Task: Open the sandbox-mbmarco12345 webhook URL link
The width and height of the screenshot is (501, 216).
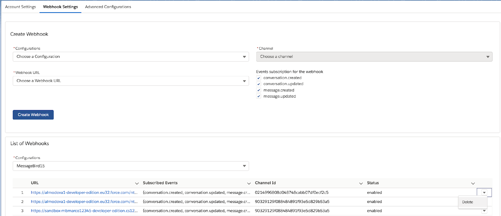Action: coord(84,211)
